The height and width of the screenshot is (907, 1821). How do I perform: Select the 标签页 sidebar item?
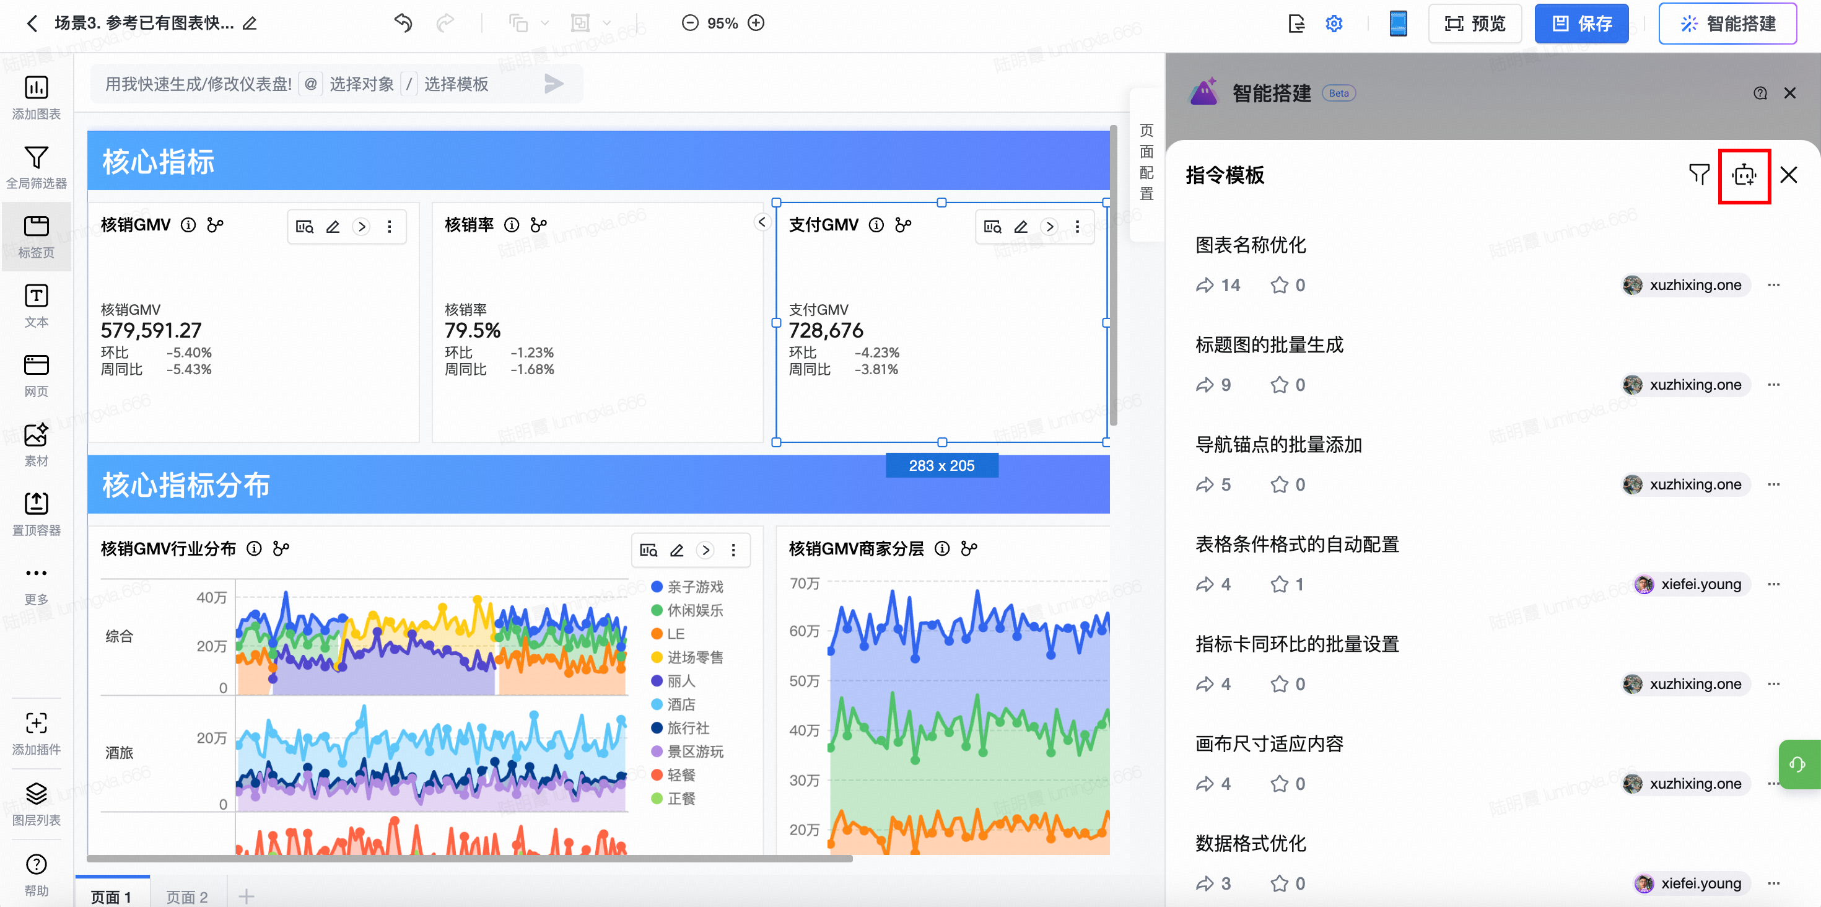[36, 236]
